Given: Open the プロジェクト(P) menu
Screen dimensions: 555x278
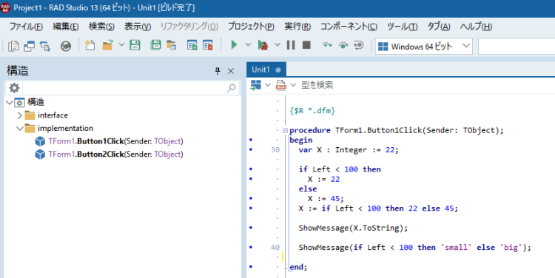Looking at the screenshot, I should 251,27.
